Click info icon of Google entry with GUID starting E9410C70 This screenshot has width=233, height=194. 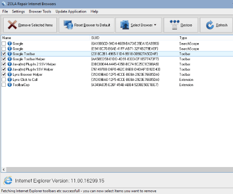point(10,49)
